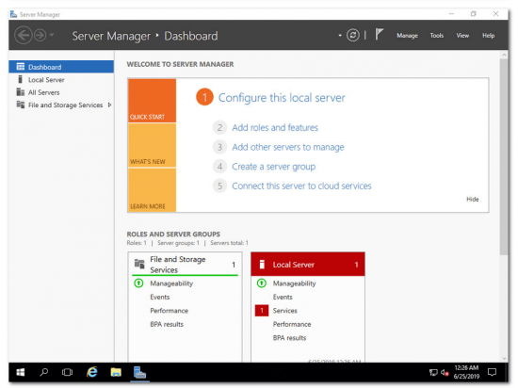Open taskbar Search magnifier icon

click(x=43, y=372)
